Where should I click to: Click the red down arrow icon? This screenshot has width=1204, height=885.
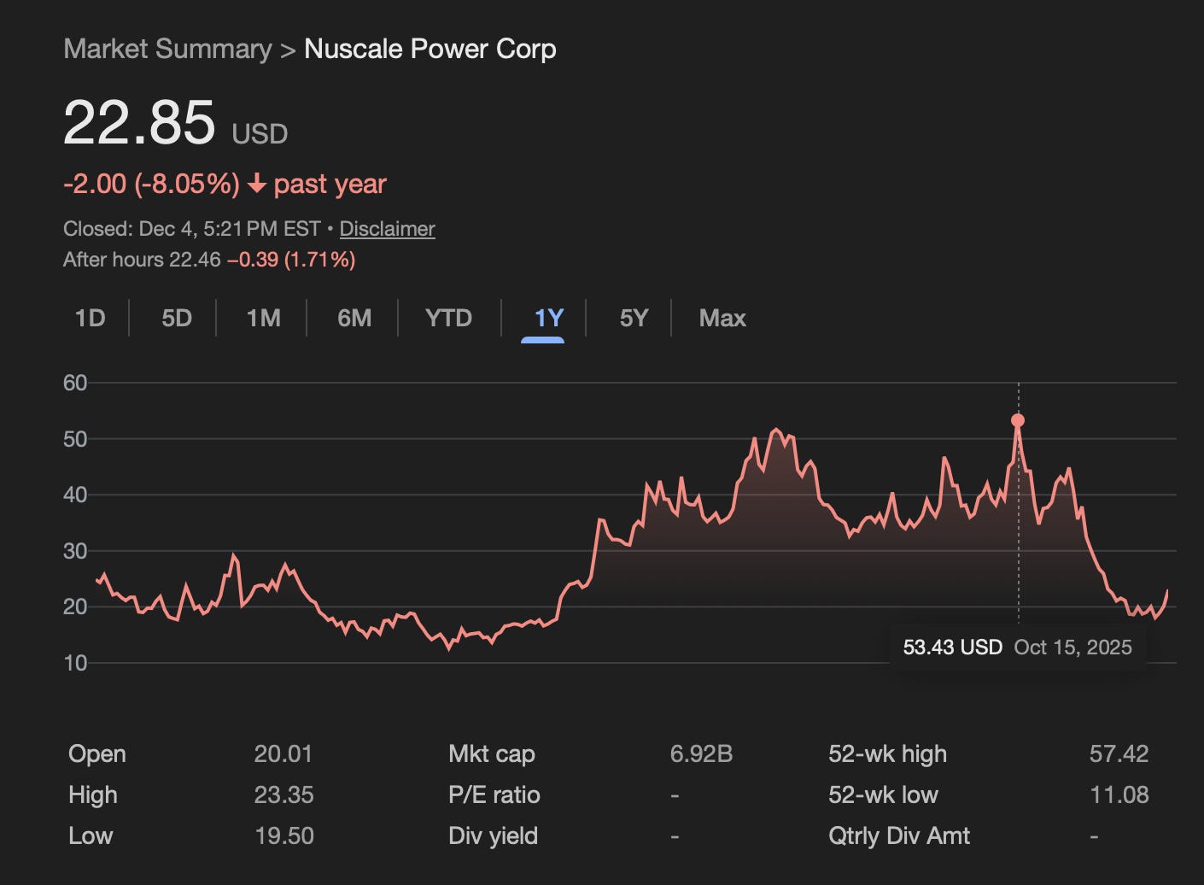[256, 184]
